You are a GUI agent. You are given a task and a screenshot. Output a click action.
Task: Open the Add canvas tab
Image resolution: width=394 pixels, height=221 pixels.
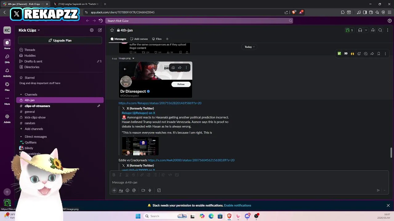coord(139,39)
